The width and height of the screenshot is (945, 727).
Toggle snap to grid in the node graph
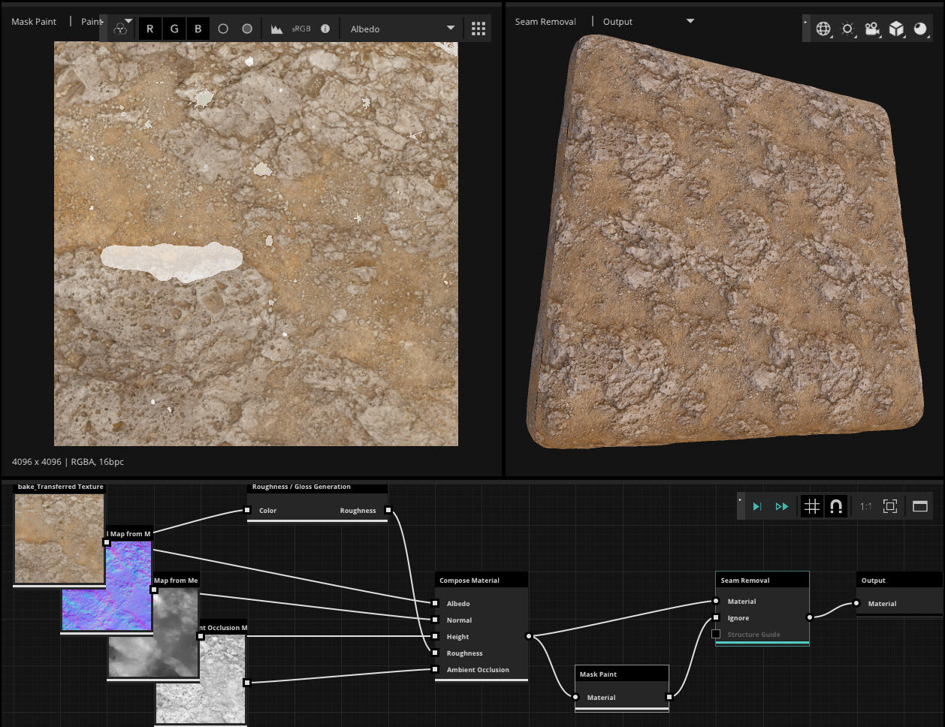point(811,506)
